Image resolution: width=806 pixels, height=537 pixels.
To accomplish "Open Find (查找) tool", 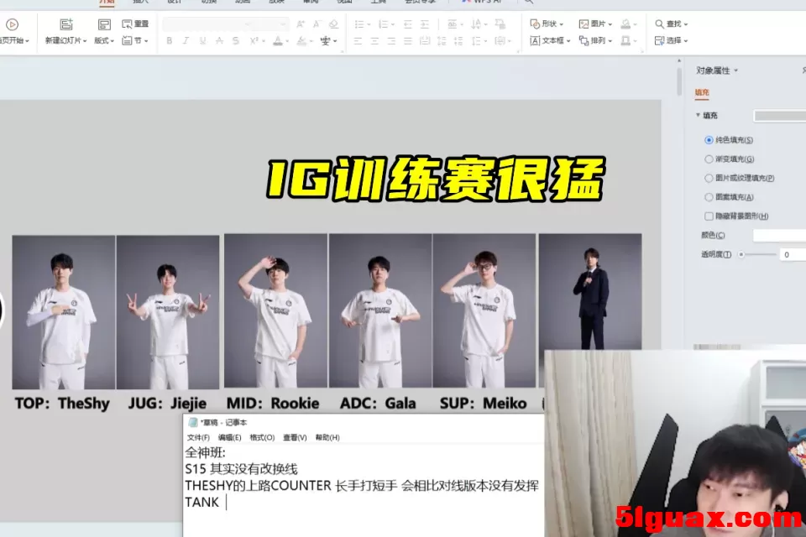I will coord(671,23).
